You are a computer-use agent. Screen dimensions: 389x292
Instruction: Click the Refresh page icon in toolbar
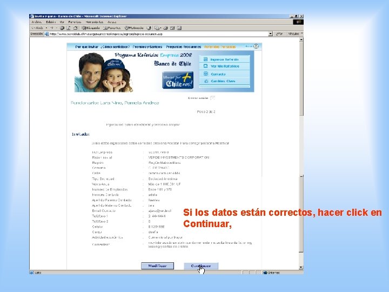[x=69, y=28]
